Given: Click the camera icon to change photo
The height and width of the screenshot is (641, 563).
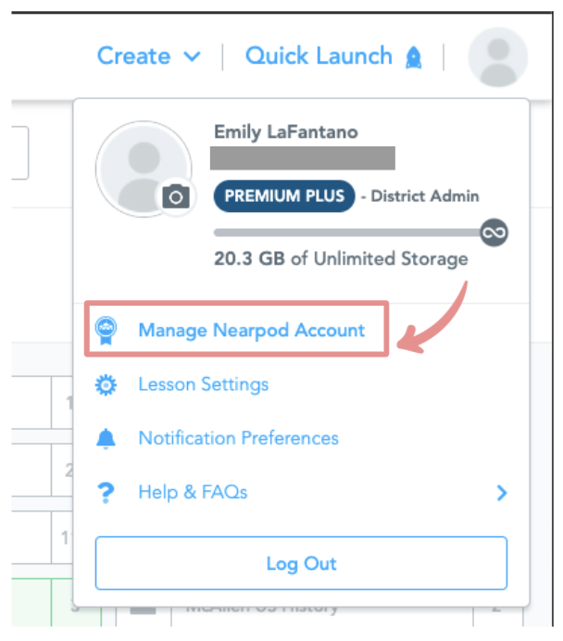Looking at the screenshot, I should point(176,196).
